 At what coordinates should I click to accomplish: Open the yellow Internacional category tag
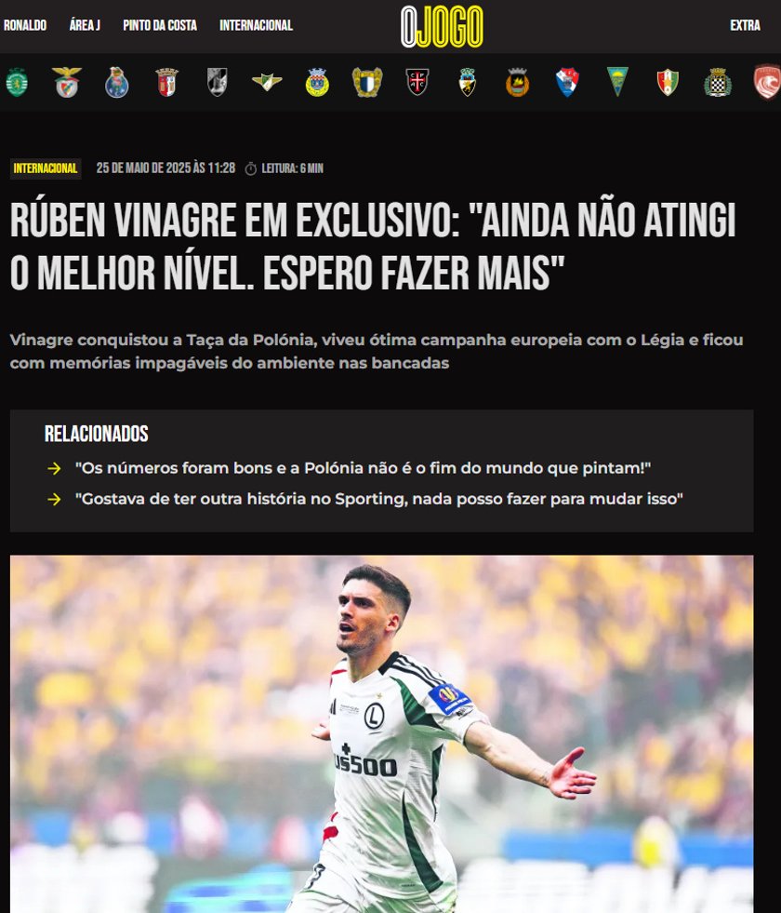point(46,168)
